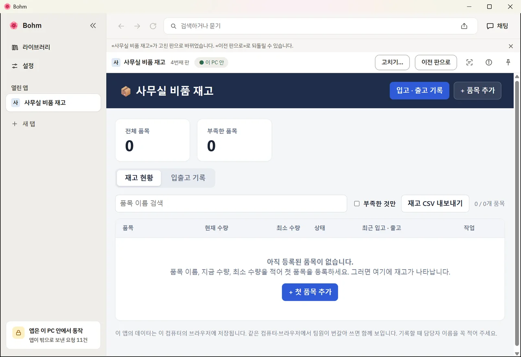521x357 pixels.
Task: Click the 고치기... button
Action: (392, 63)
